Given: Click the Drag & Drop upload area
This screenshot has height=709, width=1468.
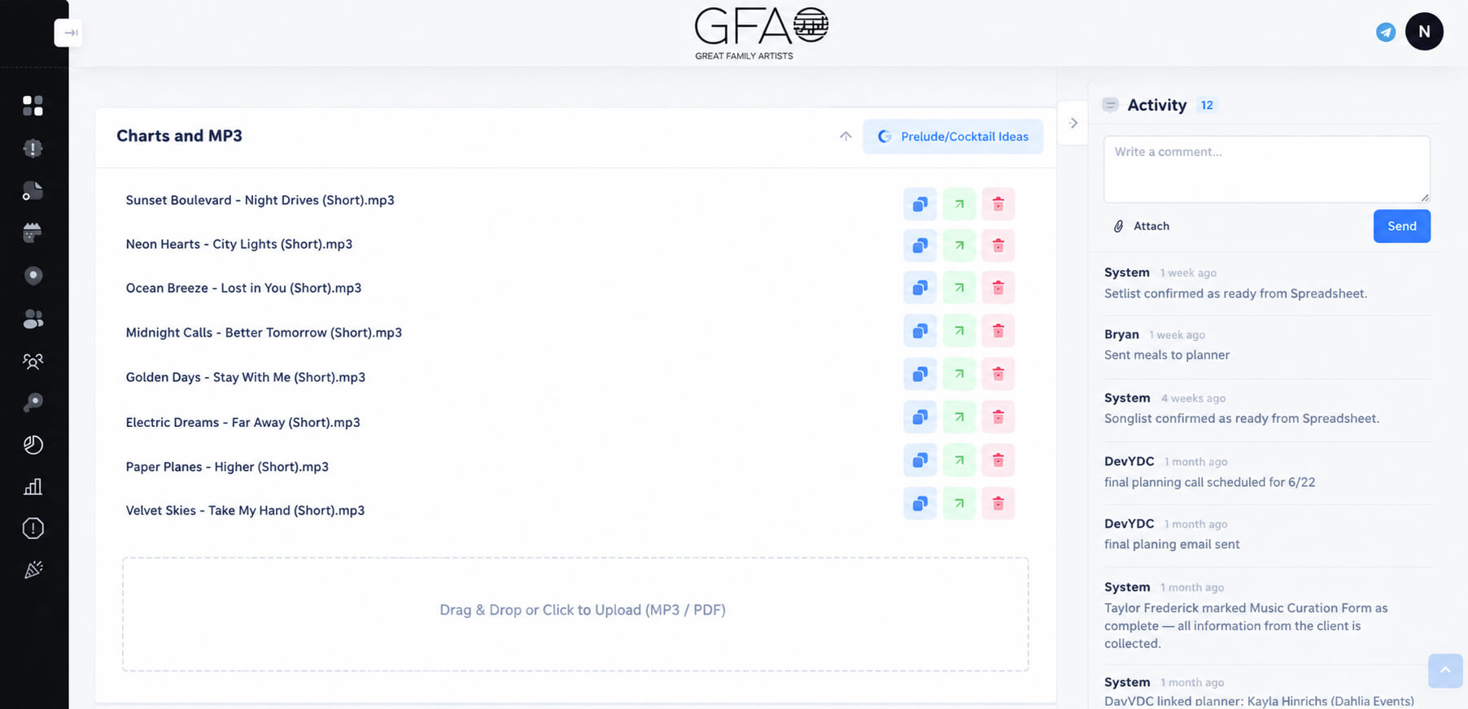Looking at the screenshot, I should pyautogui.click(x=575, y=614).
